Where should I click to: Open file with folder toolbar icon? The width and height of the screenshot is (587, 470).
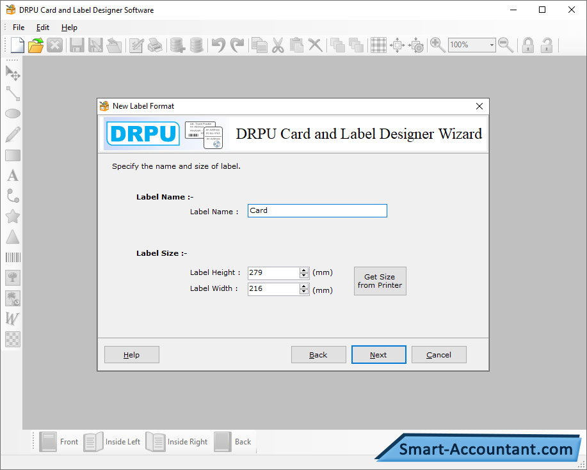(36, 45)
